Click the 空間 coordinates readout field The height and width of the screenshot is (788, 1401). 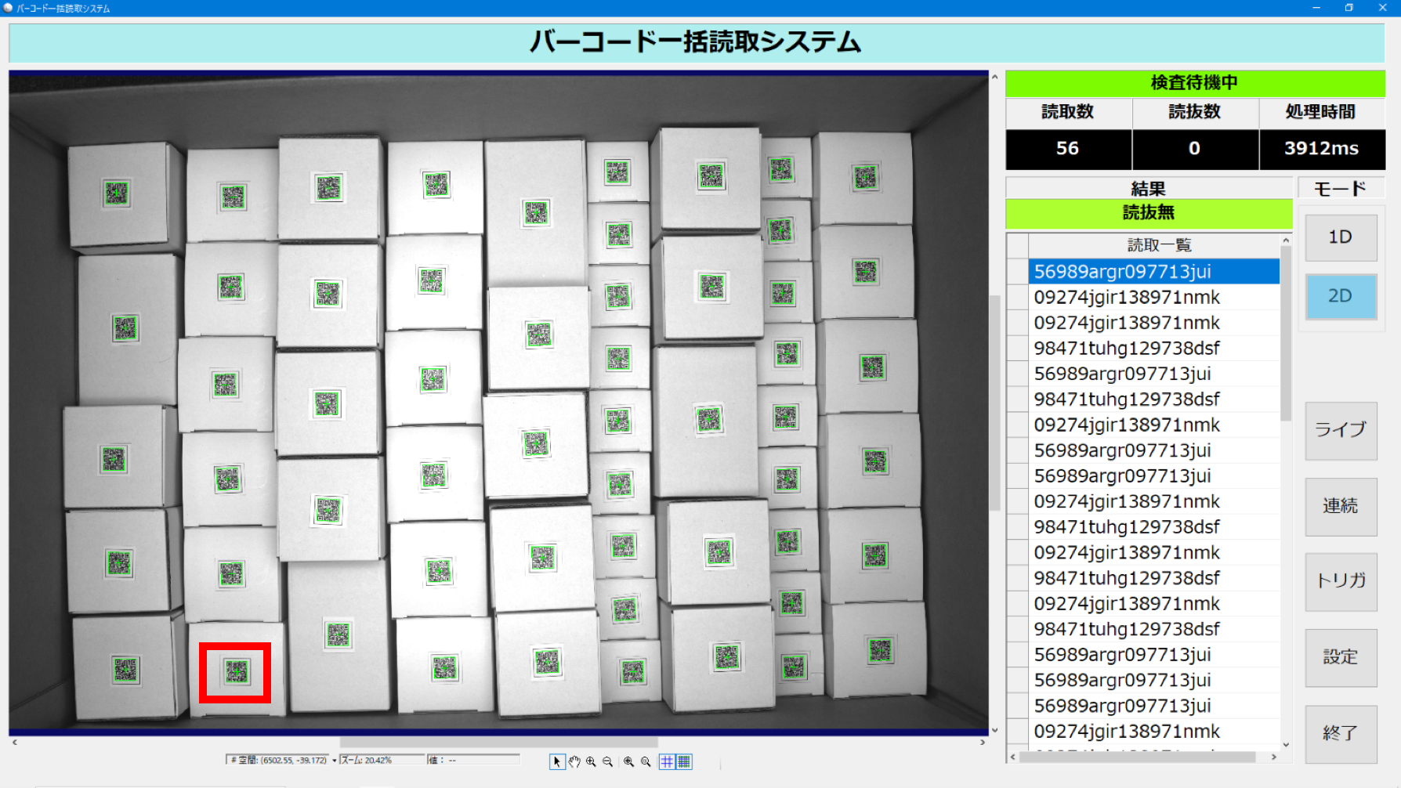coord(278,760)
